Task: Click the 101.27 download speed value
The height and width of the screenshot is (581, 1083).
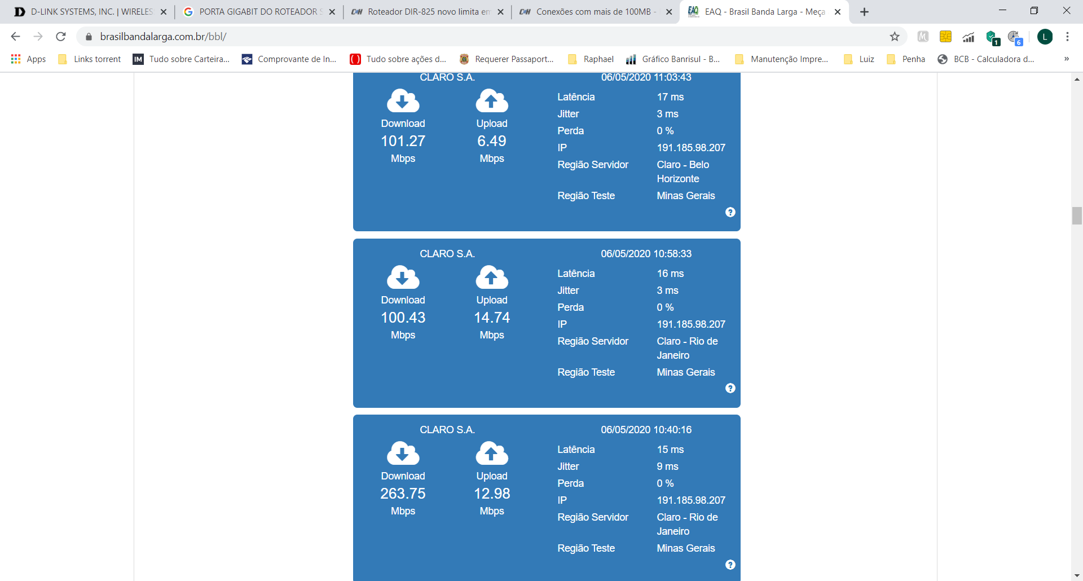Action: tap(403, 141)
